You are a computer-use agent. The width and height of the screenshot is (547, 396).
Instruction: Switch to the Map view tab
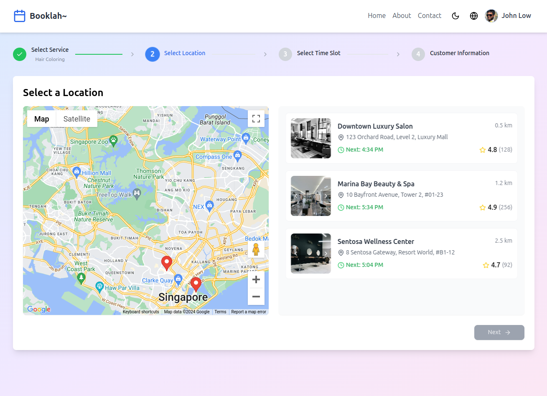[x=42, y=119]
